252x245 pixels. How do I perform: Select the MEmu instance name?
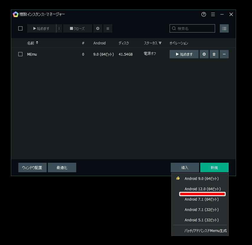[x=32, y=54]
